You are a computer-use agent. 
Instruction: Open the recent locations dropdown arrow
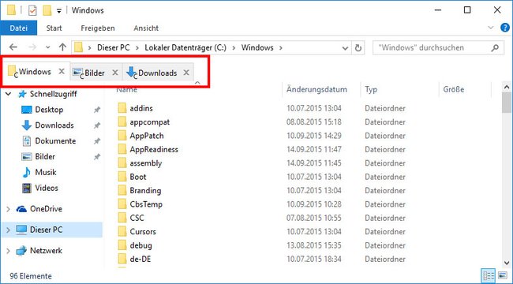click(x=48, y=48)
